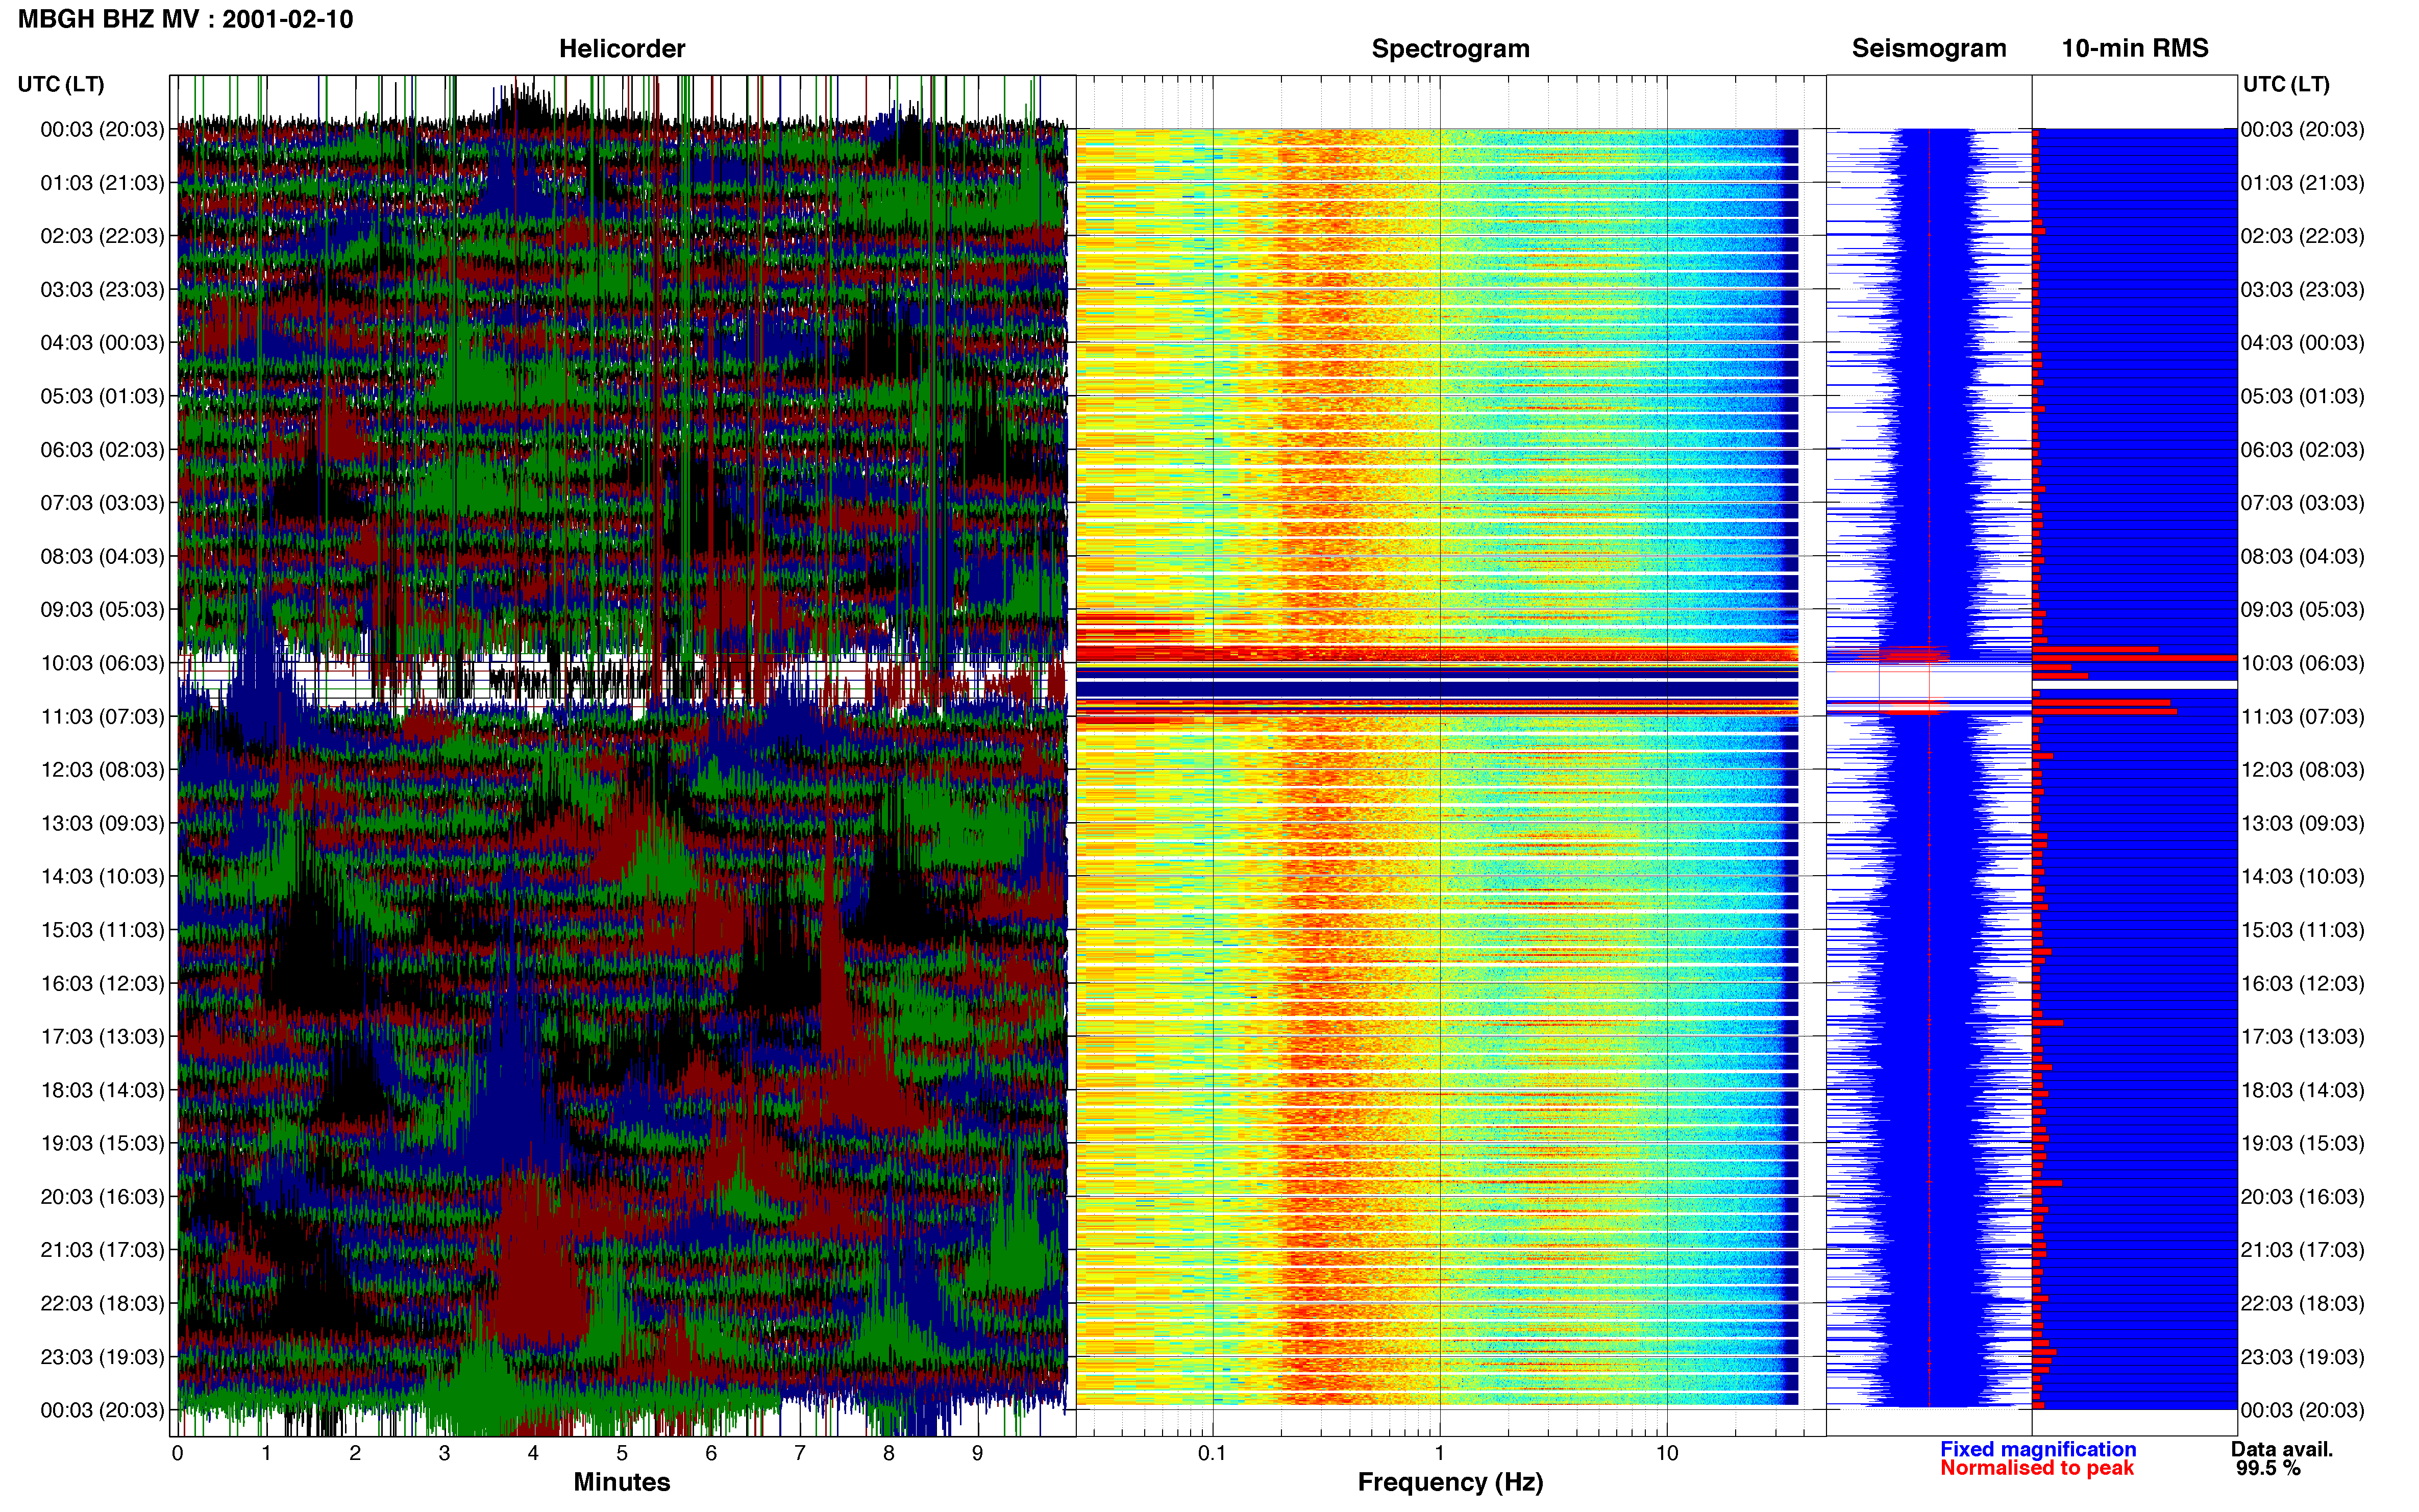
Task: Click the left time label '21:03 (17:03)'
Action: (x=102, y=1250)
